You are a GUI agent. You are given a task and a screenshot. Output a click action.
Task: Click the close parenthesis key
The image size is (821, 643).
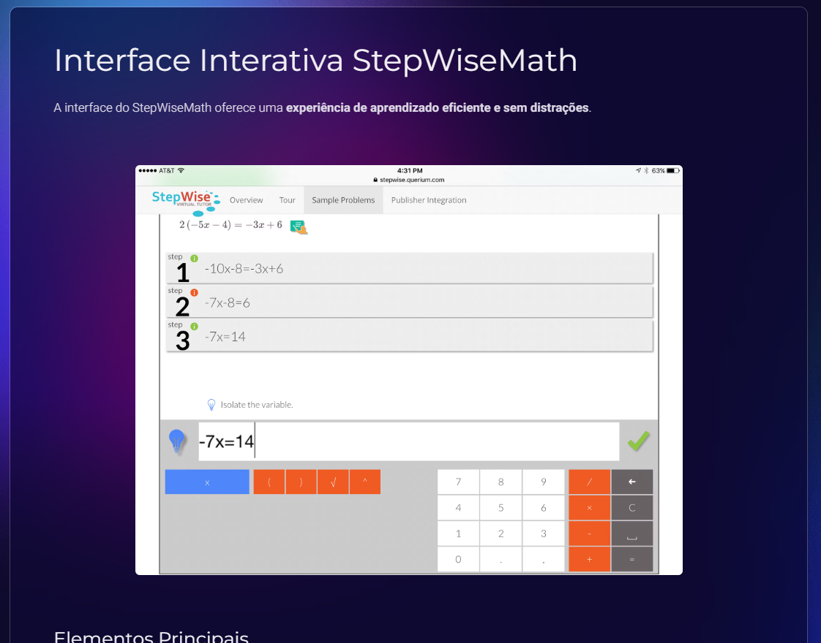coord(301,482)
